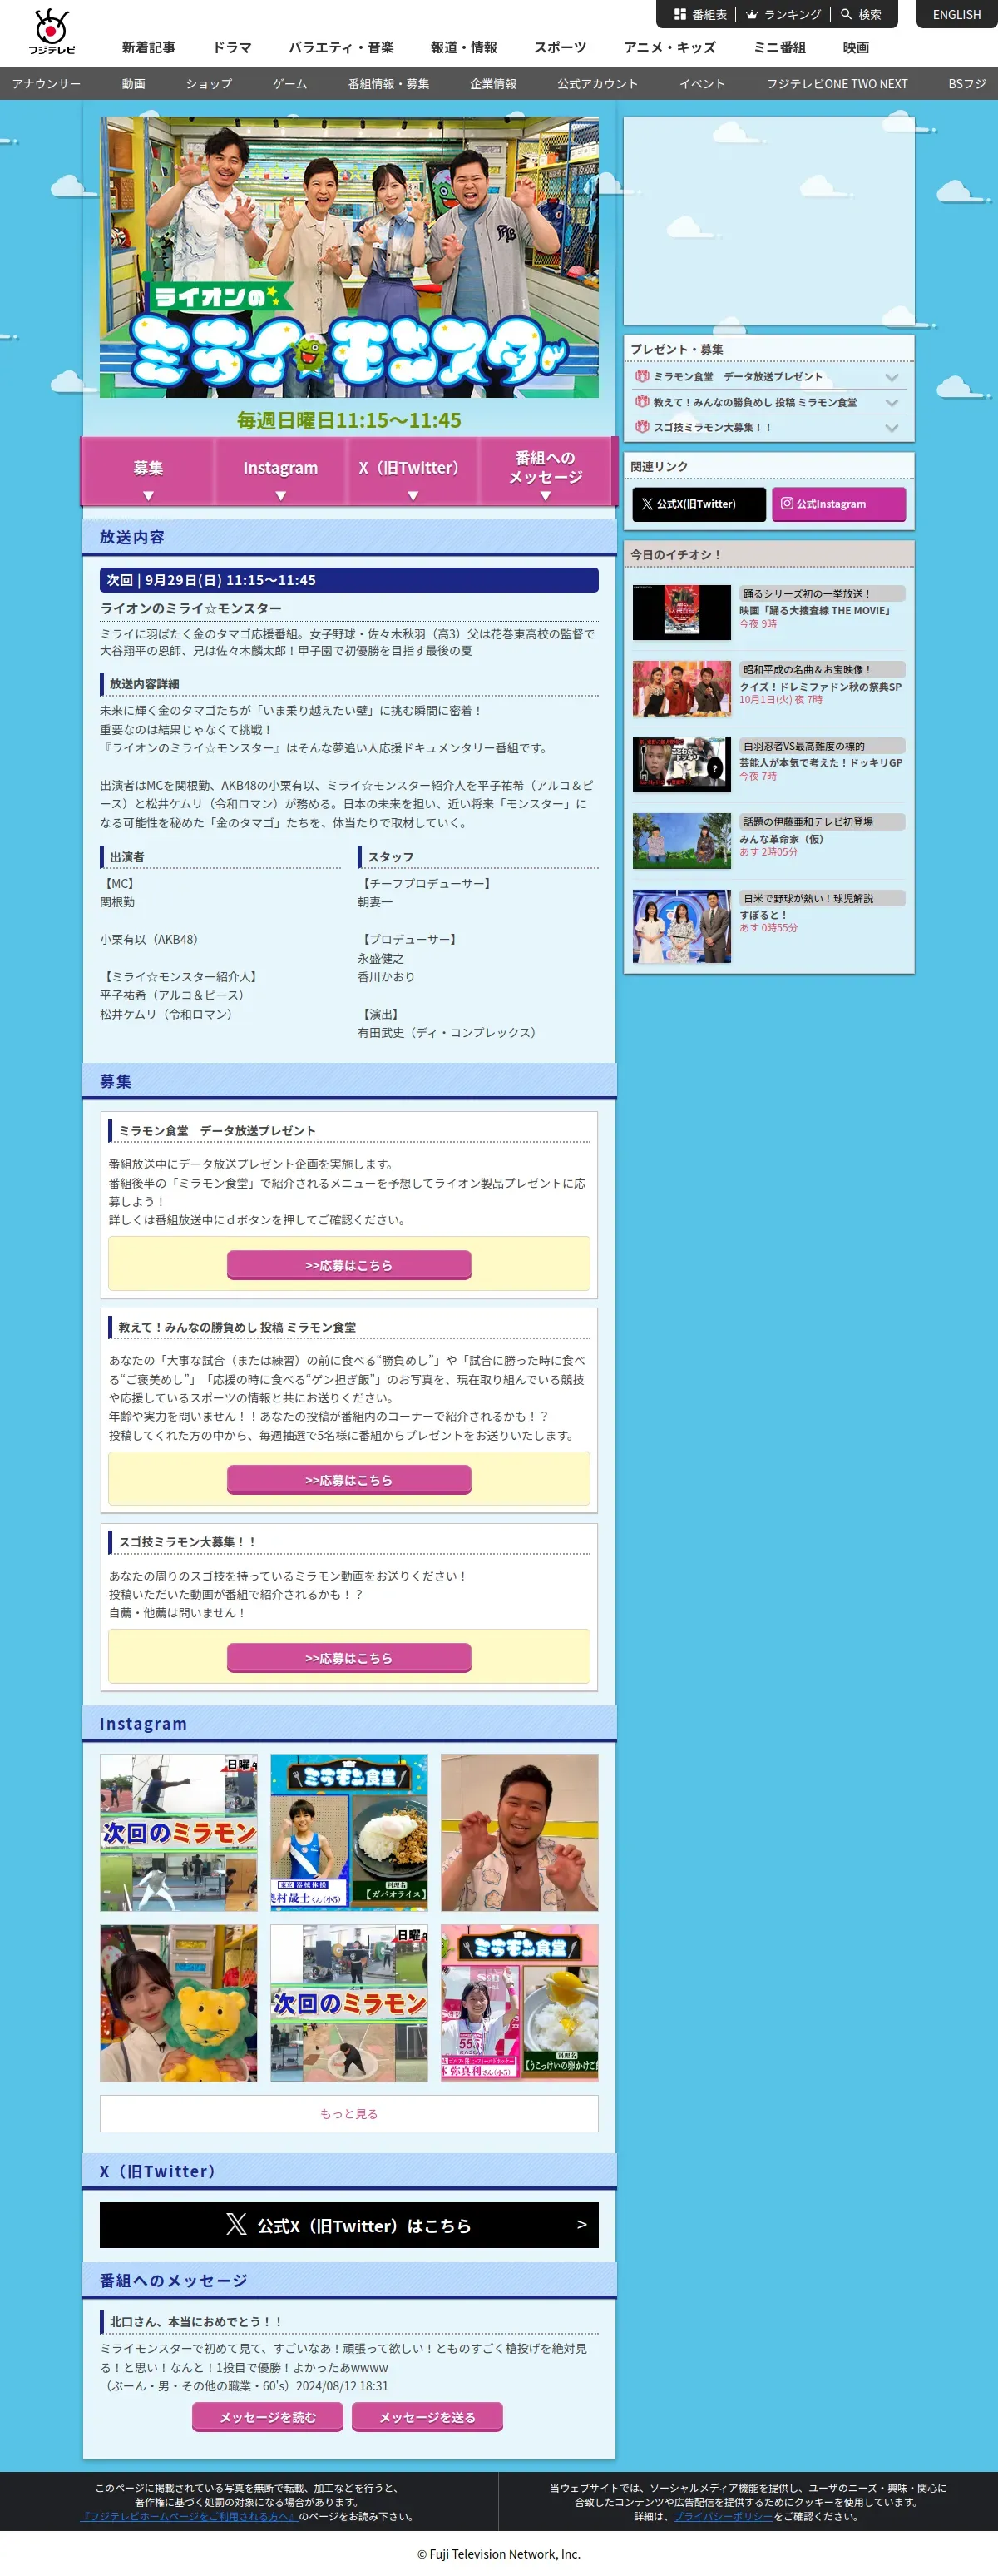Viewport: 998px width, 2576px height.
Task: Expand 教えて！みんなの勝負めし sidebar item
Action: point(768,402)
